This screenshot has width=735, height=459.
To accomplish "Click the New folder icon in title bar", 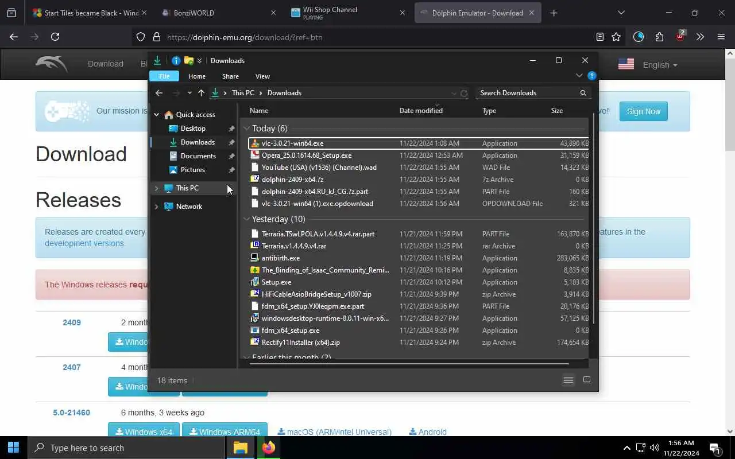I will [x=188, y=60].
